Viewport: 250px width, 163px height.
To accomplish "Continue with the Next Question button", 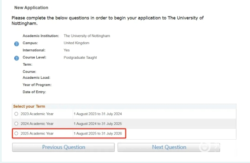I will point(169,147).
